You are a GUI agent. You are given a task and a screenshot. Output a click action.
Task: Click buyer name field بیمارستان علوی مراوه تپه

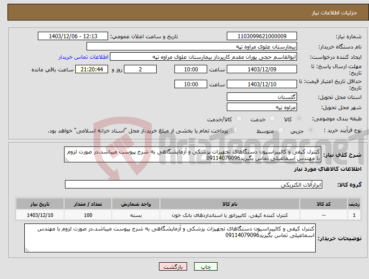click(192, 47)
